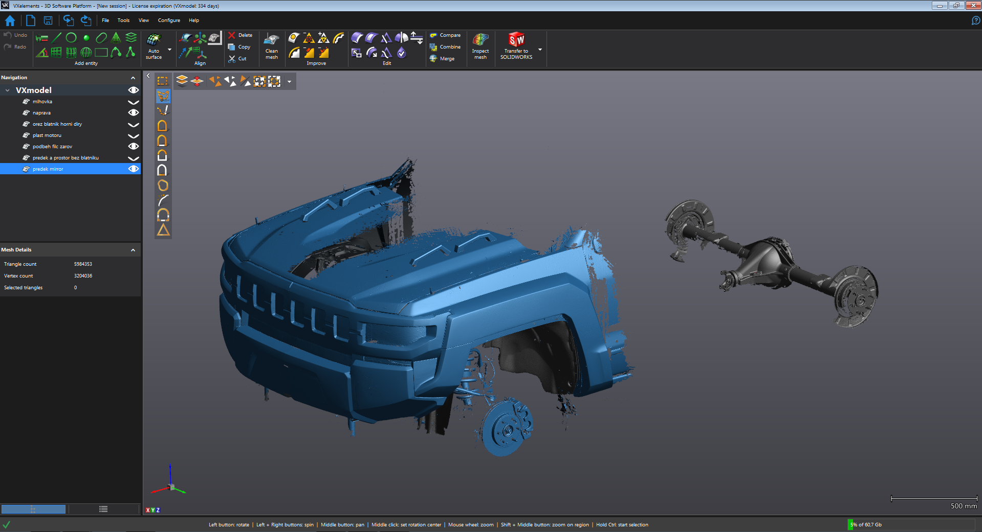Select the rectangle selection tool
Screen dimensions: 982x532
pyautogui.click(x=163, y=81)
